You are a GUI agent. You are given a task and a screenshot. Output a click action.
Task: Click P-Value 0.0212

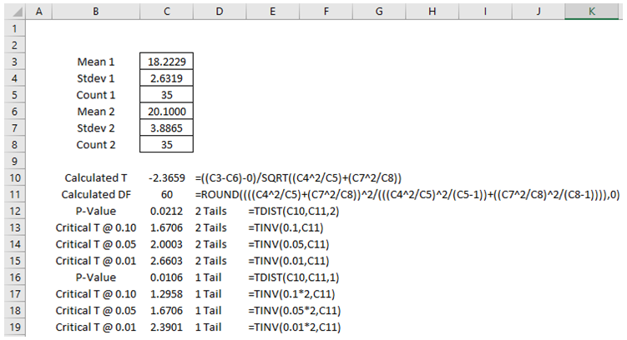click(x=167, y=211)
